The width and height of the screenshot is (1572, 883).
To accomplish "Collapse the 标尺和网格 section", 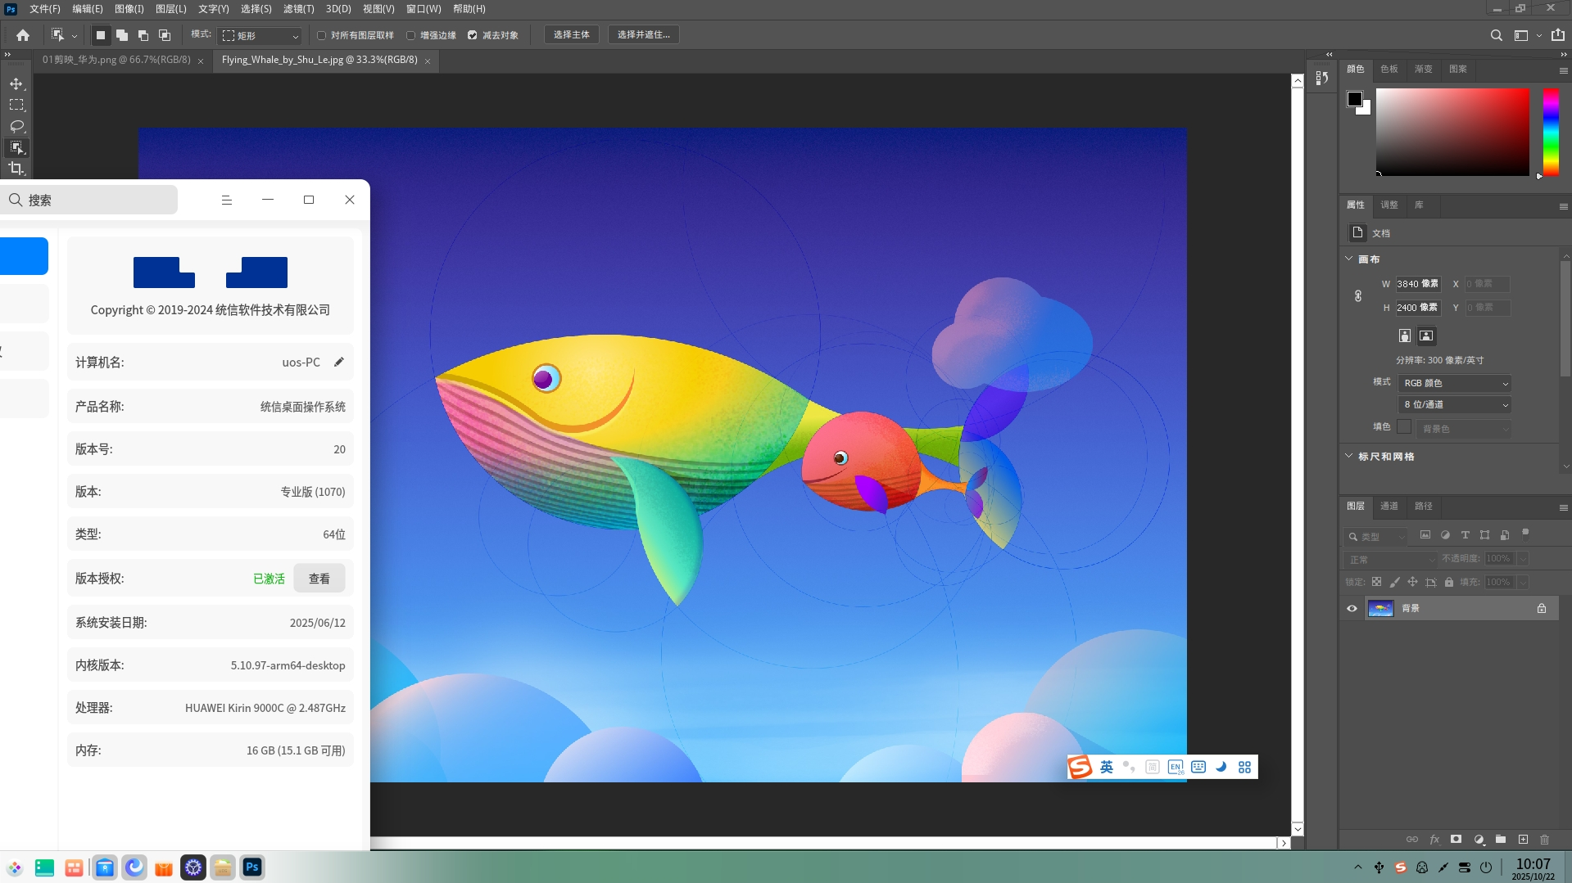I will (1349, 456).
